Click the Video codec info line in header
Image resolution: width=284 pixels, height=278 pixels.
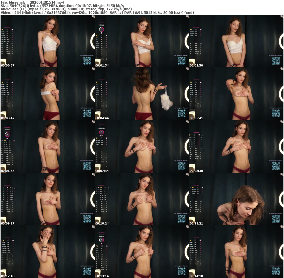point(97,13)
